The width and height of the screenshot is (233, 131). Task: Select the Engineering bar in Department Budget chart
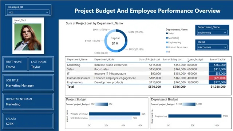[x=195, y=116]
